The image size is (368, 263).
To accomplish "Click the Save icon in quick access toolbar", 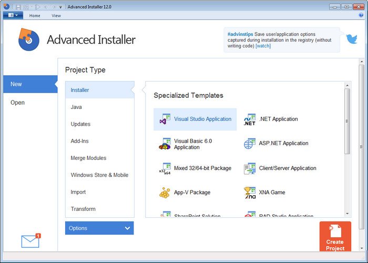I will [x=18, y=7].
